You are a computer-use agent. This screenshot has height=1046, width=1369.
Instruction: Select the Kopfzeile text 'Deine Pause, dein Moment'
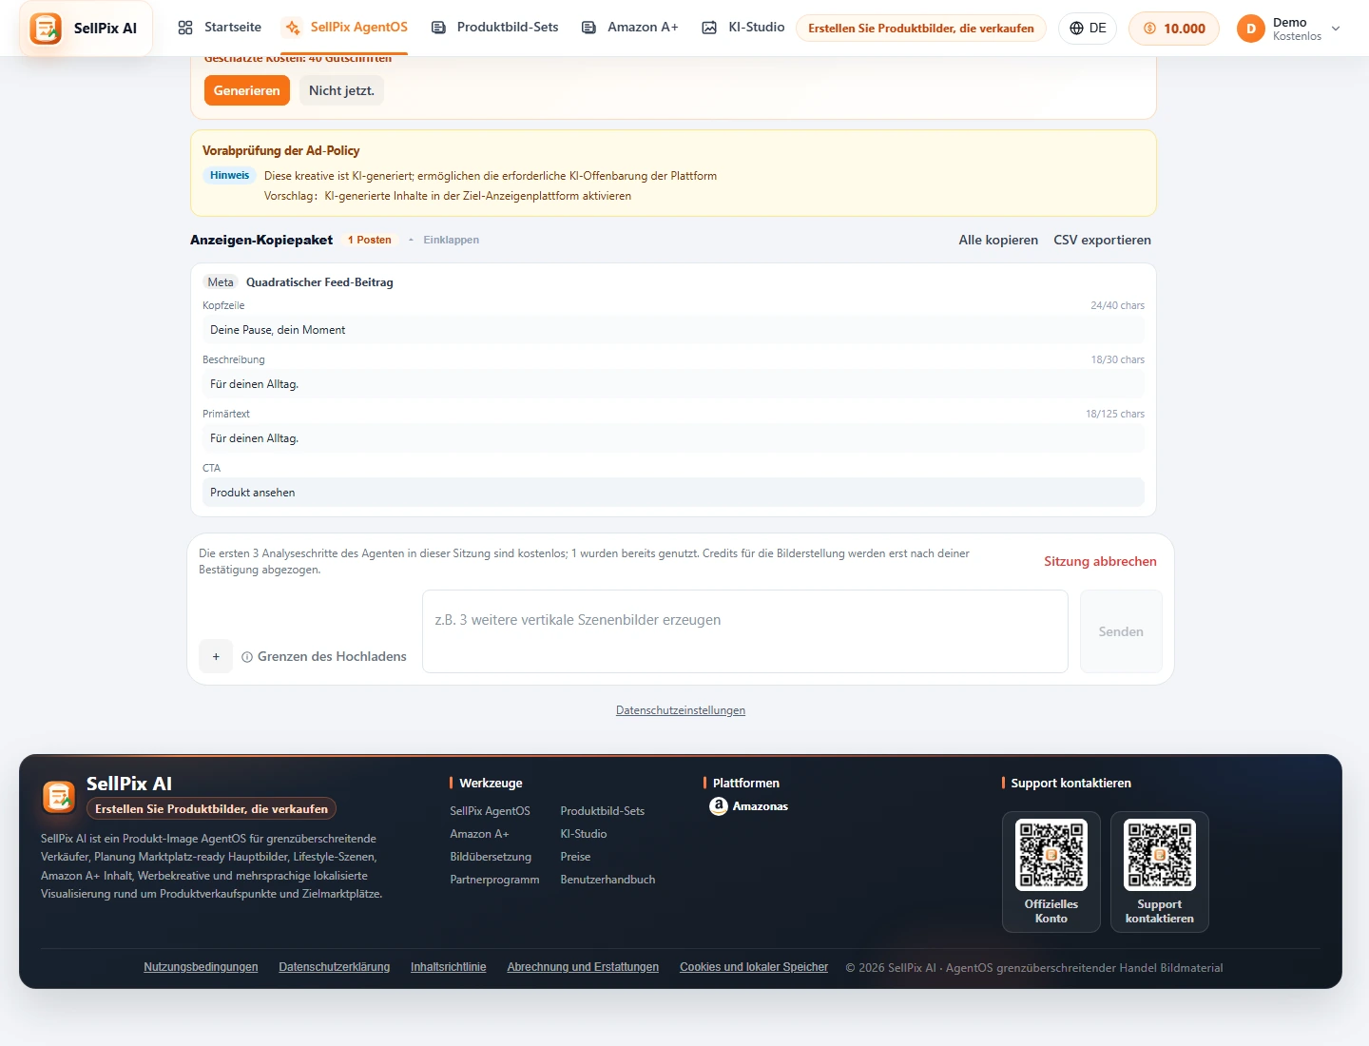click(278, 330)
